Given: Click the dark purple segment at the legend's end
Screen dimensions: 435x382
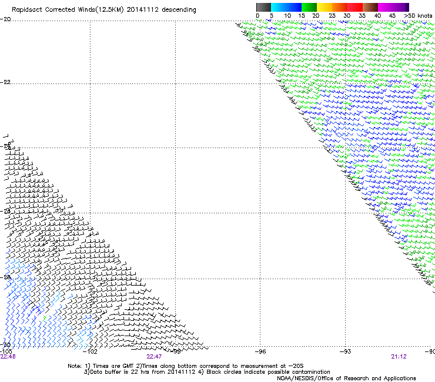Looking at the screenshot, I should (407, 7).
